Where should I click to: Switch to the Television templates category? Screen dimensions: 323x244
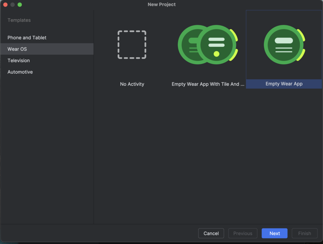coord(19,61)
